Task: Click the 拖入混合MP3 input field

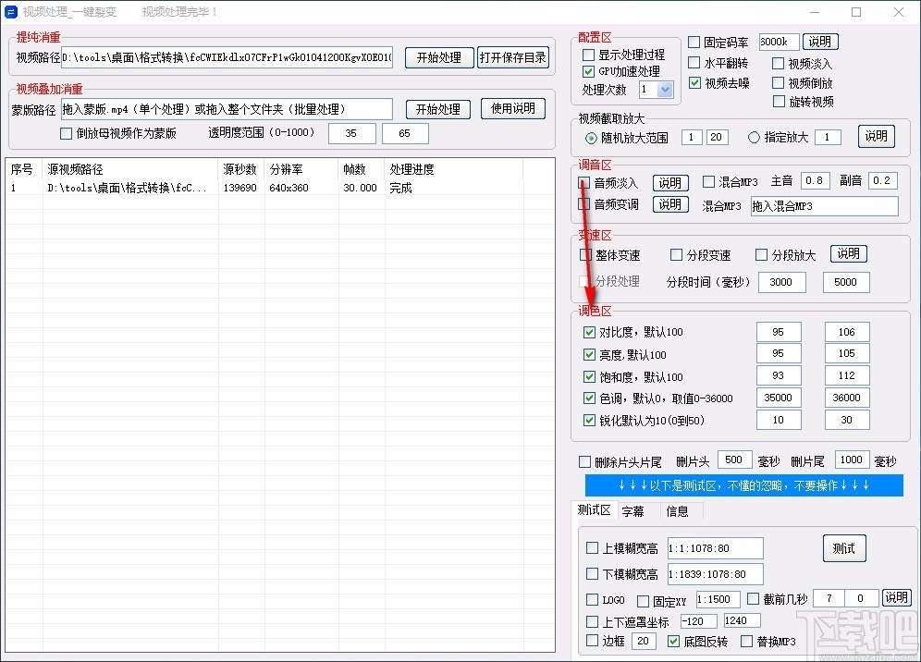Action: coord(823,206)
